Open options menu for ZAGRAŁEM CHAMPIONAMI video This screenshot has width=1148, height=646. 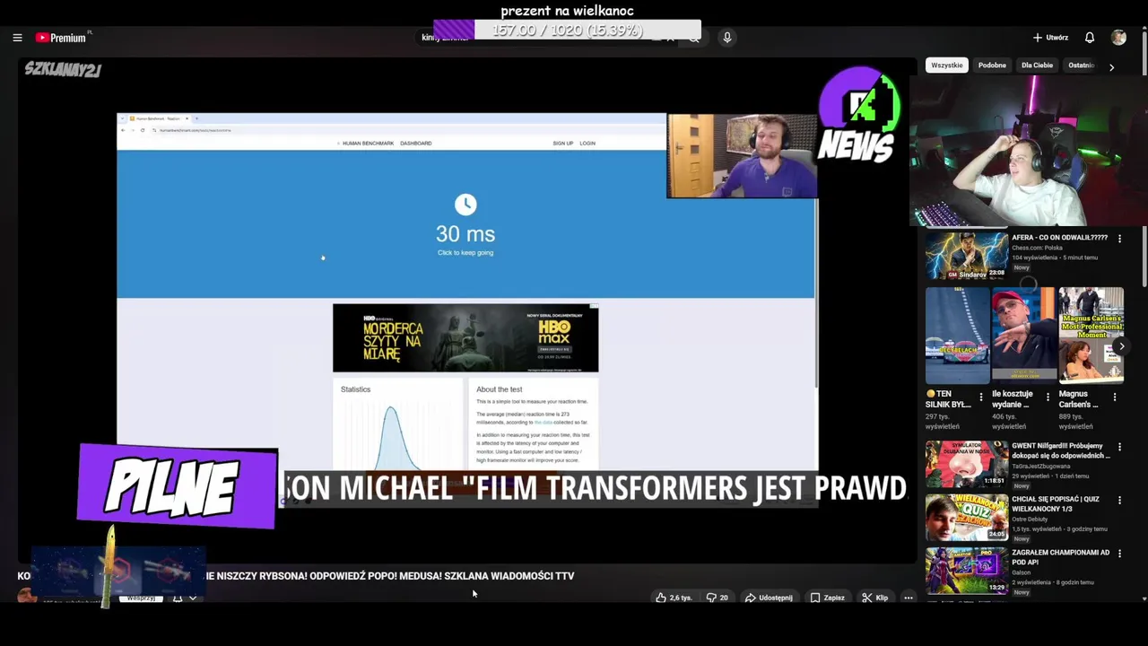(x=1119, y=554)
